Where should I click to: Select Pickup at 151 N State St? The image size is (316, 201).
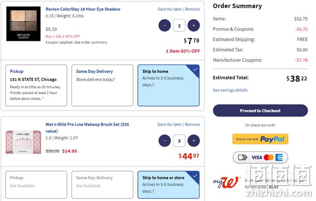pyautogui.click(x=36, y=86)
